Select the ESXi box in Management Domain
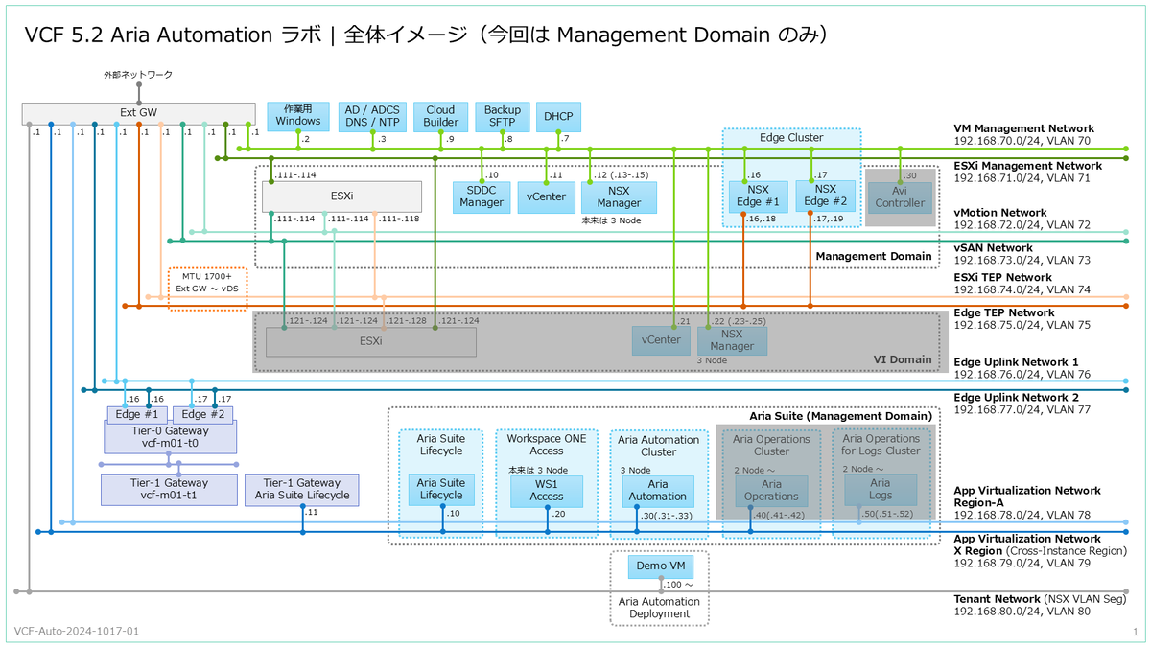1151x647 pixels. (342, 196)
